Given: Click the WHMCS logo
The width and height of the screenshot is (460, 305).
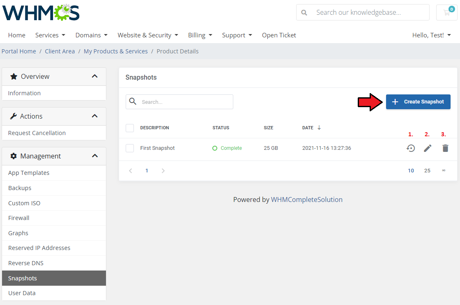Looking at the screenshot, I should pyautogui.click(x=41, y=13).
